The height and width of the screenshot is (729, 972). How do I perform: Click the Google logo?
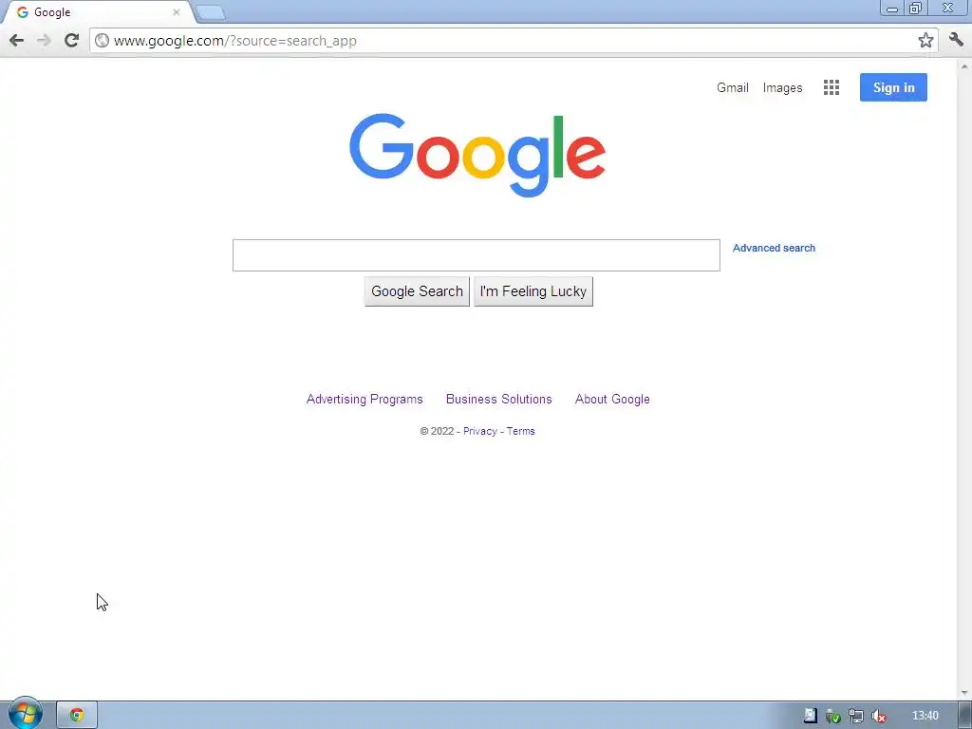click(x=477, y=155)
